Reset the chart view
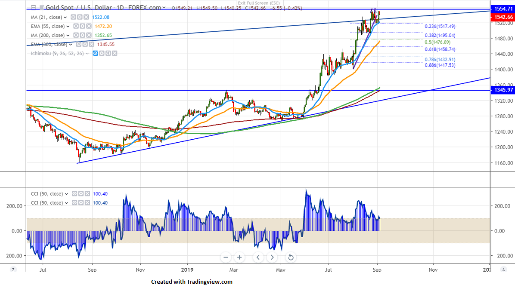Screen dimensions: 515x285 (291, 257)
